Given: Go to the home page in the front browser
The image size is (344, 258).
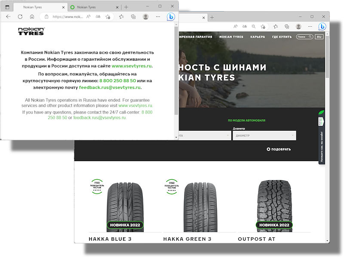Looking at the screenshot, I should 32,17.
